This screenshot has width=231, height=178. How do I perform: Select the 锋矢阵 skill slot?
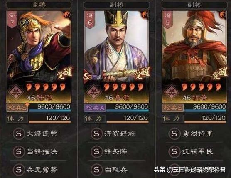116,152
